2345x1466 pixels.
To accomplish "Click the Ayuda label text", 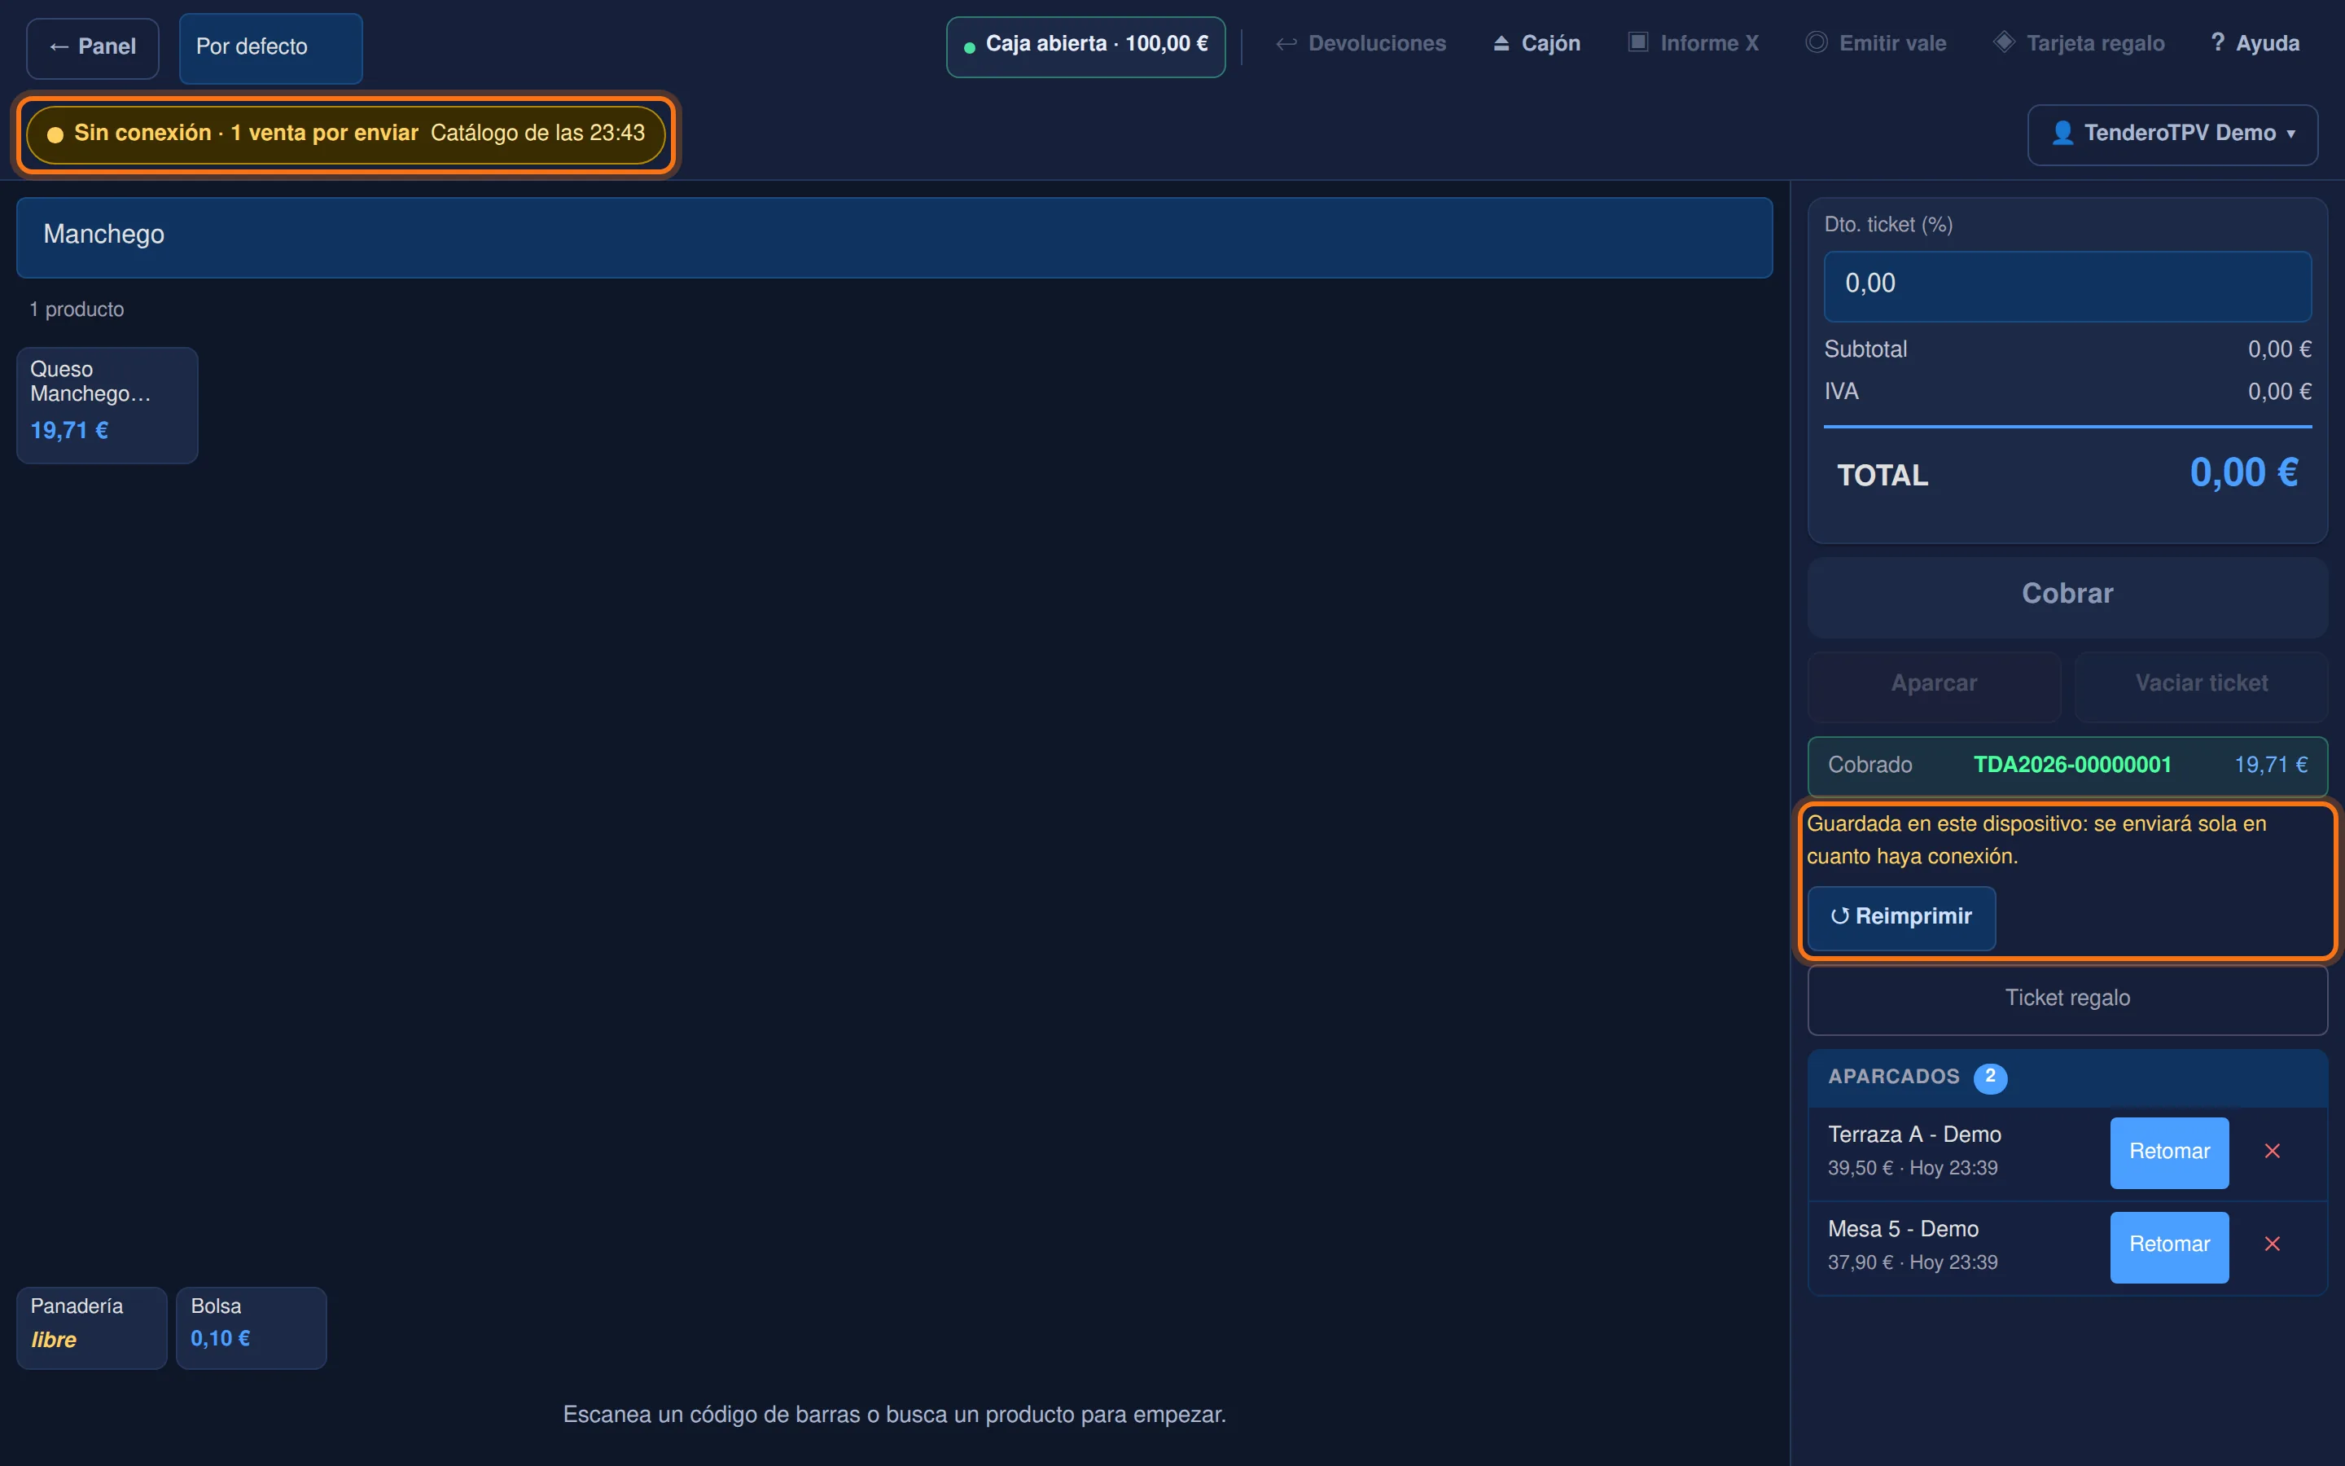I will (2268, 44).
